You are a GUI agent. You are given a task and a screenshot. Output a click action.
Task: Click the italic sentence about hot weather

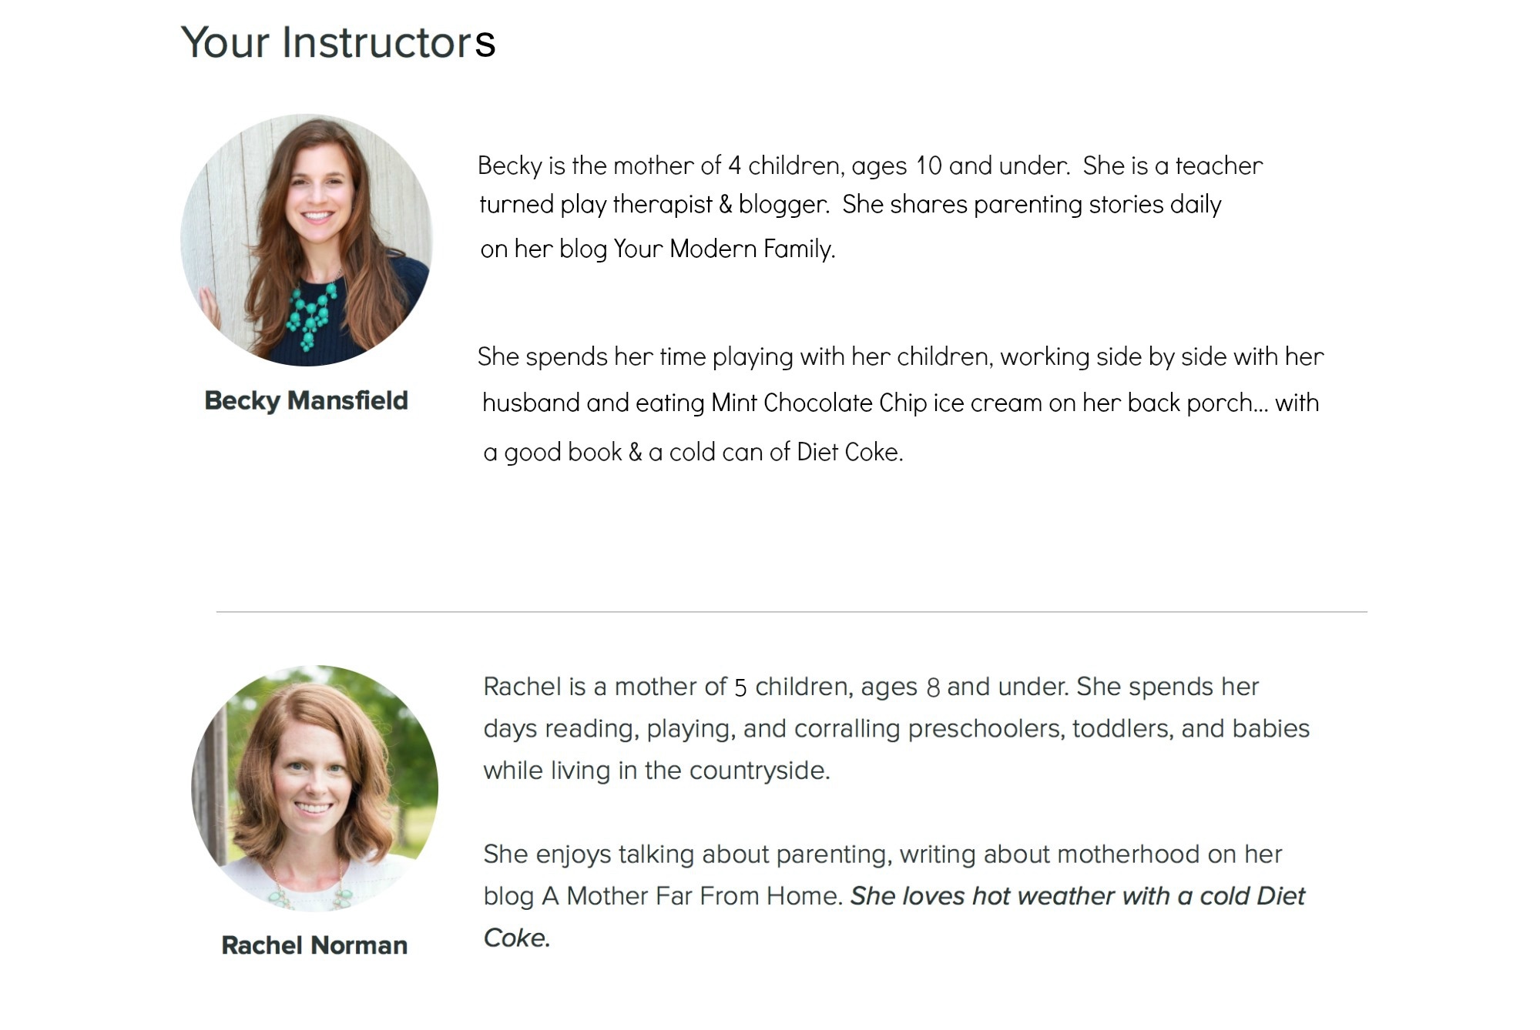(894, 917)
